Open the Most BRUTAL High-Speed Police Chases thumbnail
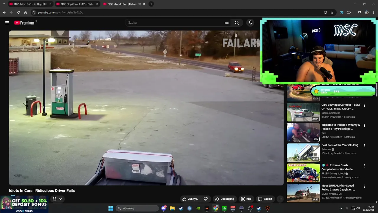The height and width of the screenshot is (213, 378). [x=303, y=193]
